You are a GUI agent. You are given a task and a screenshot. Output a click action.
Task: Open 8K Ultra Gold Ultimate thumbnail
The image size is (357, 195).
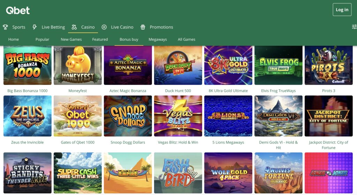[228, 65]
